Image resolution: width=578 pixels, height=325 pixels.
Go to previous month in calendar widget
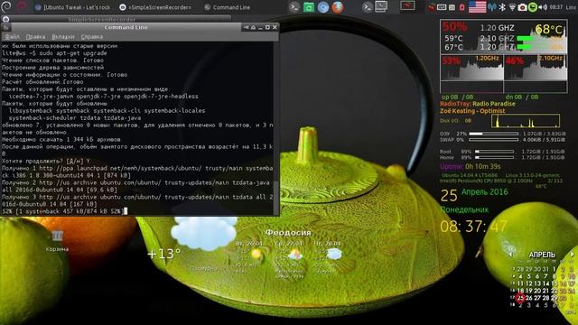512,255
